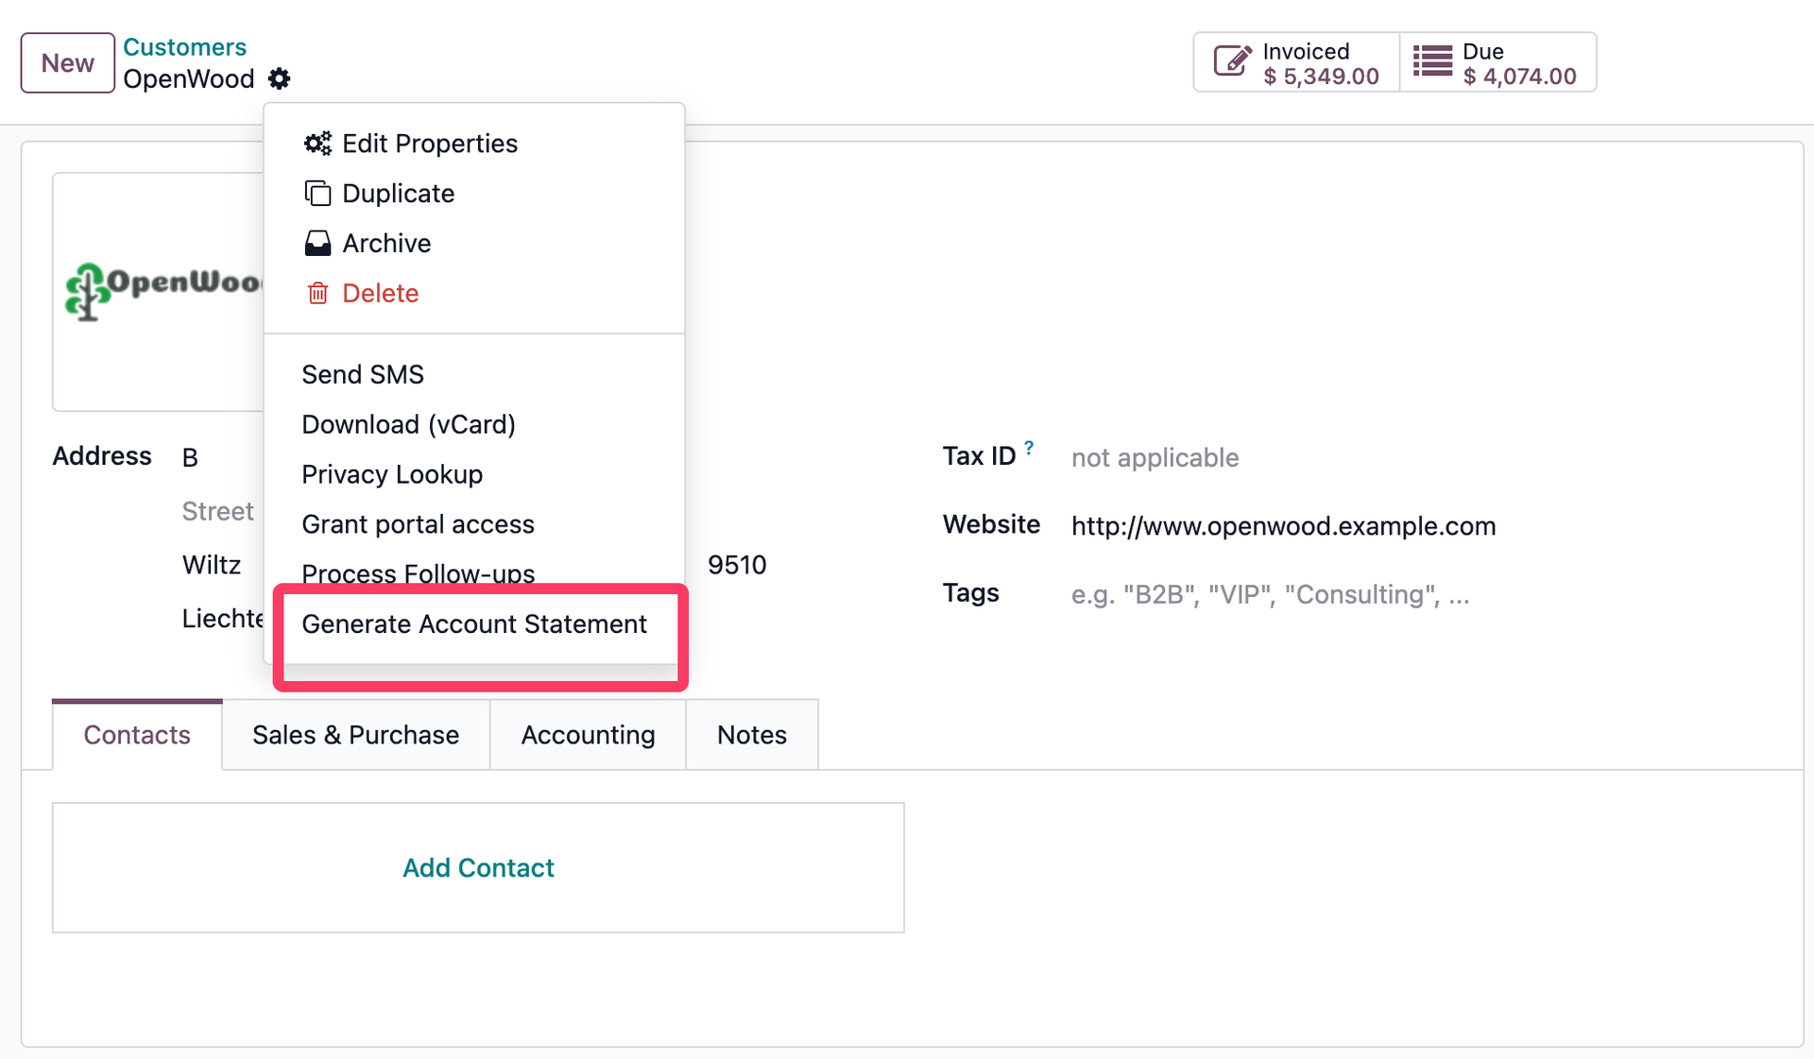
Task: Click the Invoiced pencil icon
Action: 1231,60
